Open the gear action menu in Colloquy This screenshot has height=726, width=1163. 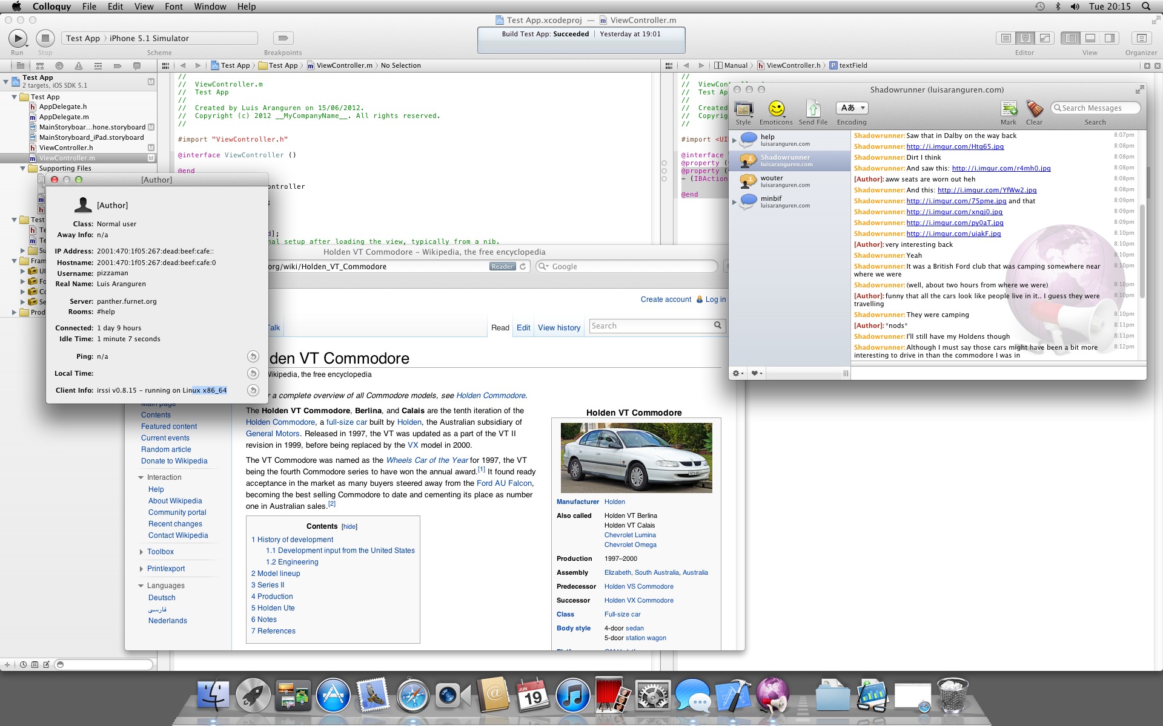pyautogui.click(x=738, y=373)
